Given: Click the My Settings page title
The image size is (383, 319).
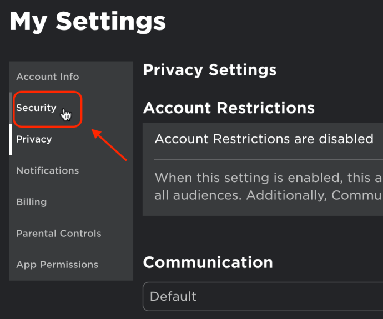Looking at the screenshot, I should [88, 22].
